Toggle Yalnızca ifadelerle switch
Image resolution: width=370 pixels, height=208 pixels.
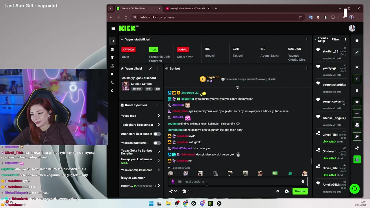pos(157,143)
